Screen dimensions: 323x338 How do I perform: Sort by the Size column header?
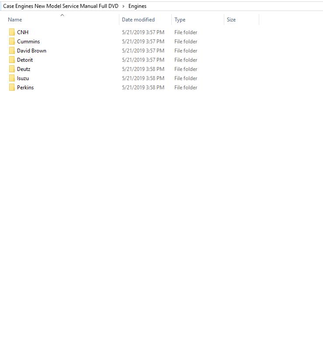231,20
